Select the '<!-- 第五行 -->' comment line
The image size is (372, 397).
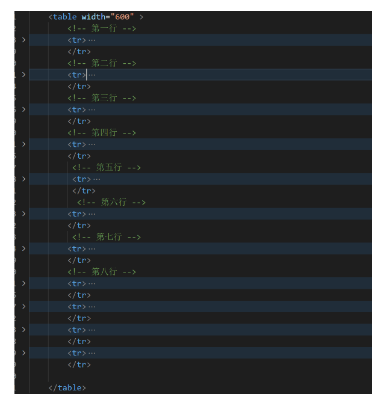[x=107, y=167]
